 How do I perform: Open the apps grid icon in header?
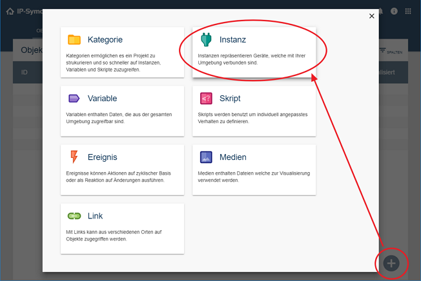tap(408, 11)
